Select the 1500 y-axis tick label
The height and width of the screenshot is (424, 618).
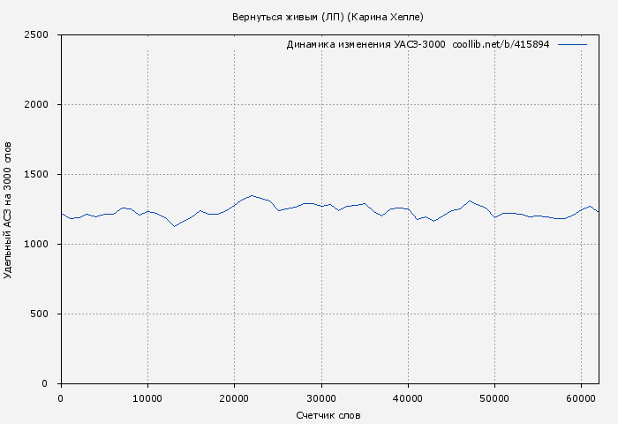point(41,175)
